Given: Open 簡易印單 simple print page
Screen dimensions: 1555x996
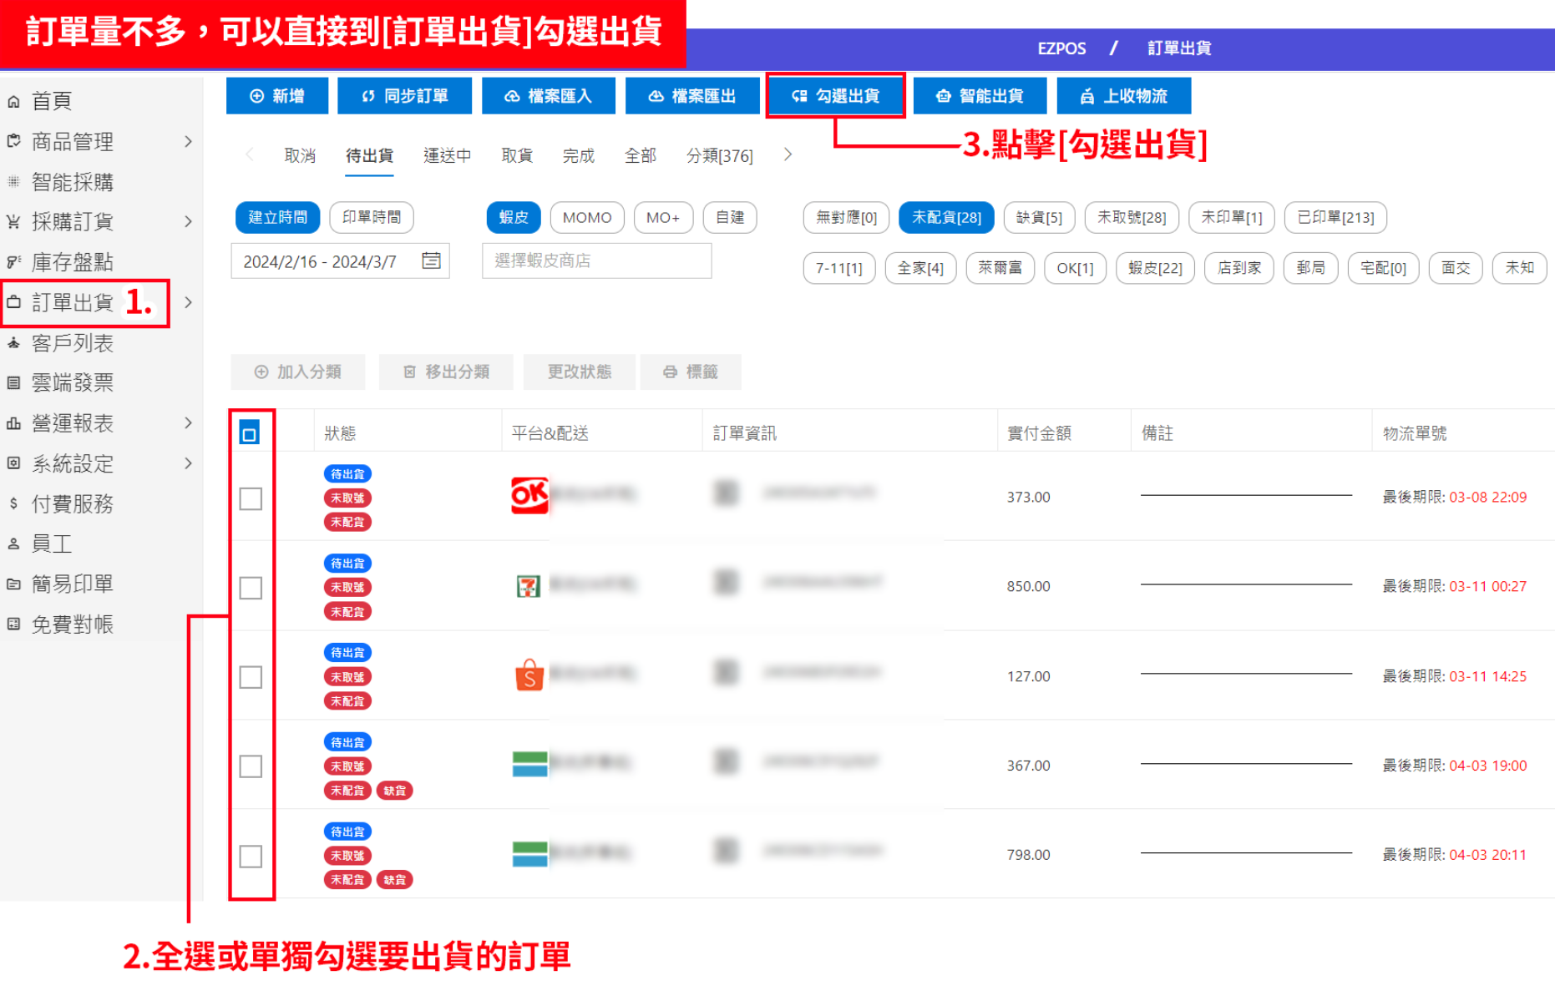Looking at the screenshot, I should tap(72, 584).
